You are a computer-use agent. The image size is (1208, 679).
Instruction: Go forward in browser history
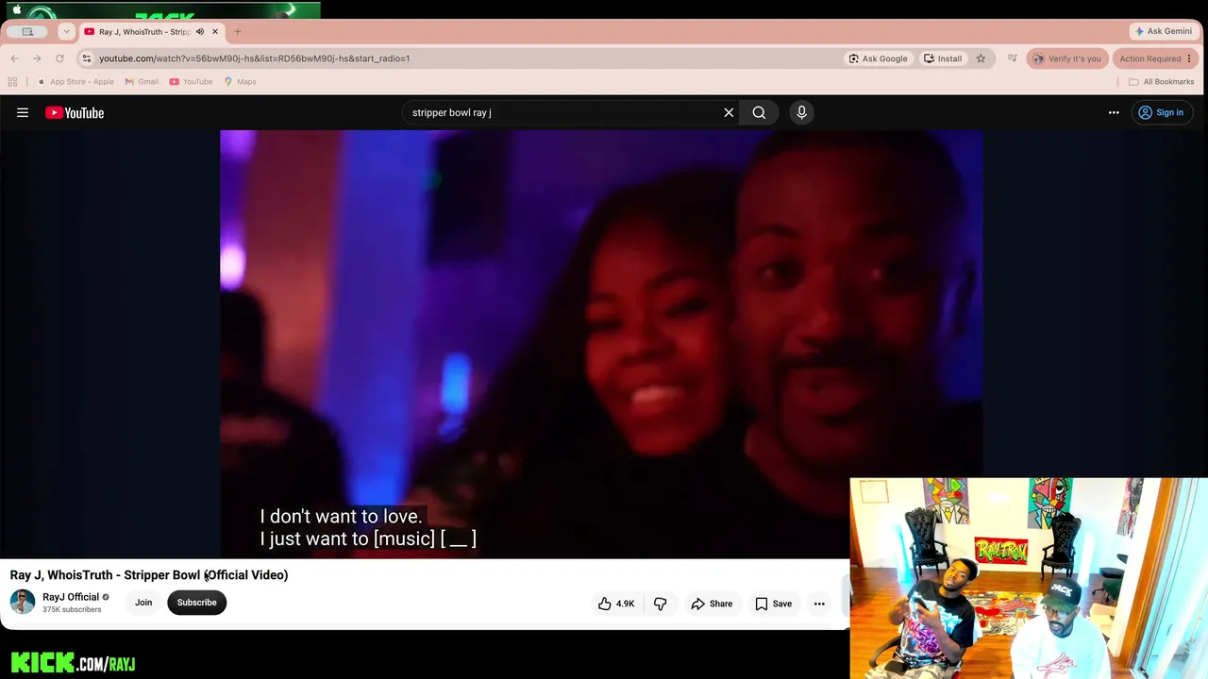[37, 58]
